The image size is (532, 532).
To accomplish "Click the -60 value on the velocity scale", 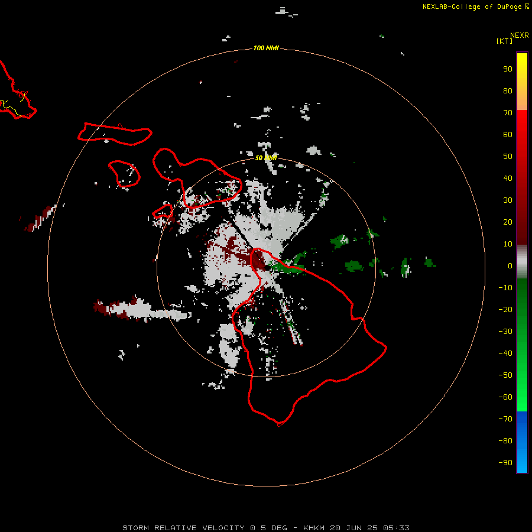I will [505, 397].
